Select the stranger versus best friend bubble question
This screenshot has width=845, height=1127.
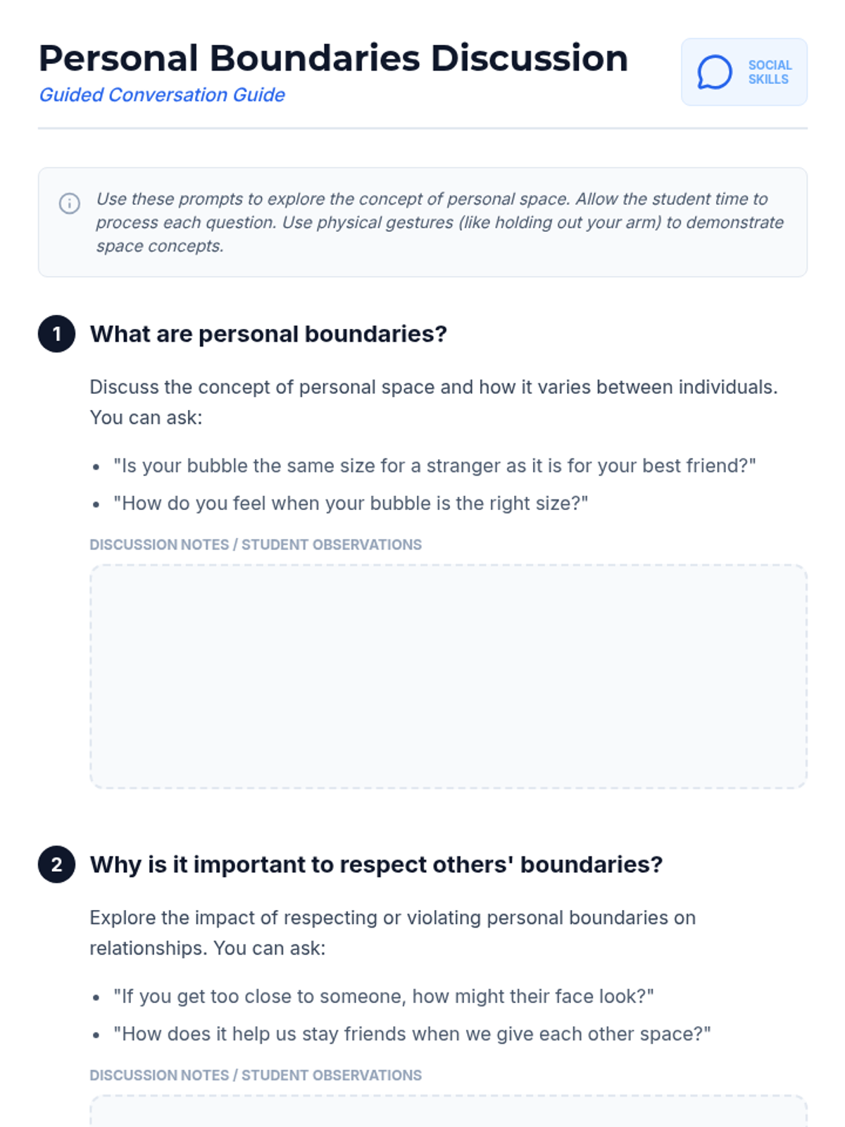pyautogui.click(x=434, y=466)
